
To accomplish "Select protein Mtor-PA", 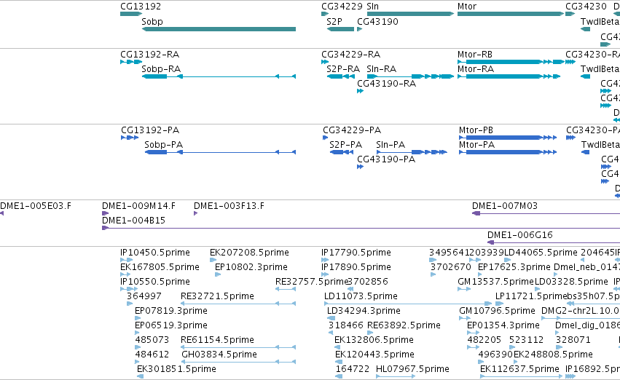I will [477, 145].
